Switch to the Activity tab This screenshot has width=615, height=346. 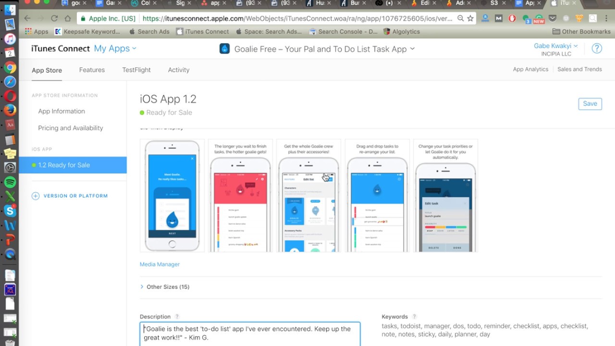pyautogui.click(x=179, y=70)
